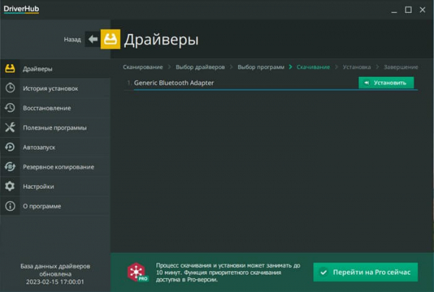434x292 pixels.
Task: Click the red Pro badge icon
Action: coord(137,272)
